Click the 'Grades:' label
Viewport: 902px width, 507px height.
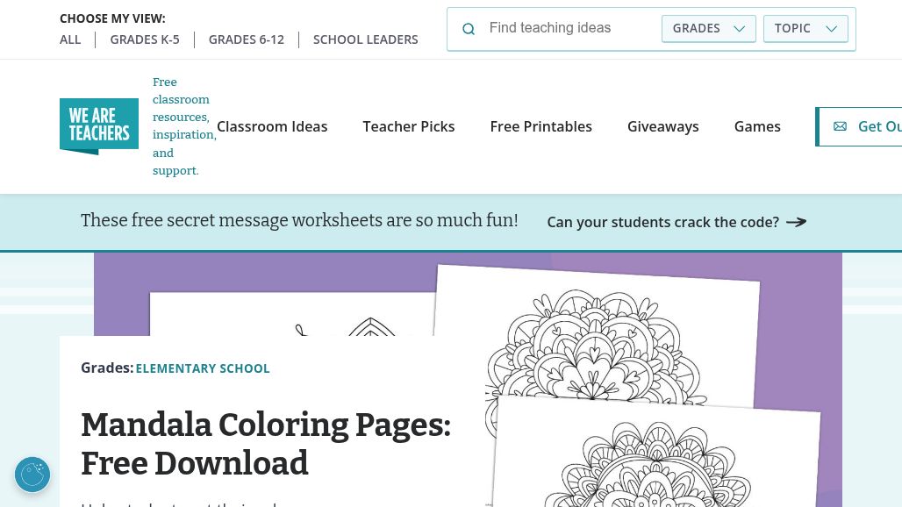coord(107,368)
